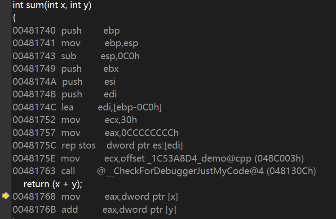Select address 00481741 mov ebp,esp
Screen dimensions: 336x219
coord(75,44)
